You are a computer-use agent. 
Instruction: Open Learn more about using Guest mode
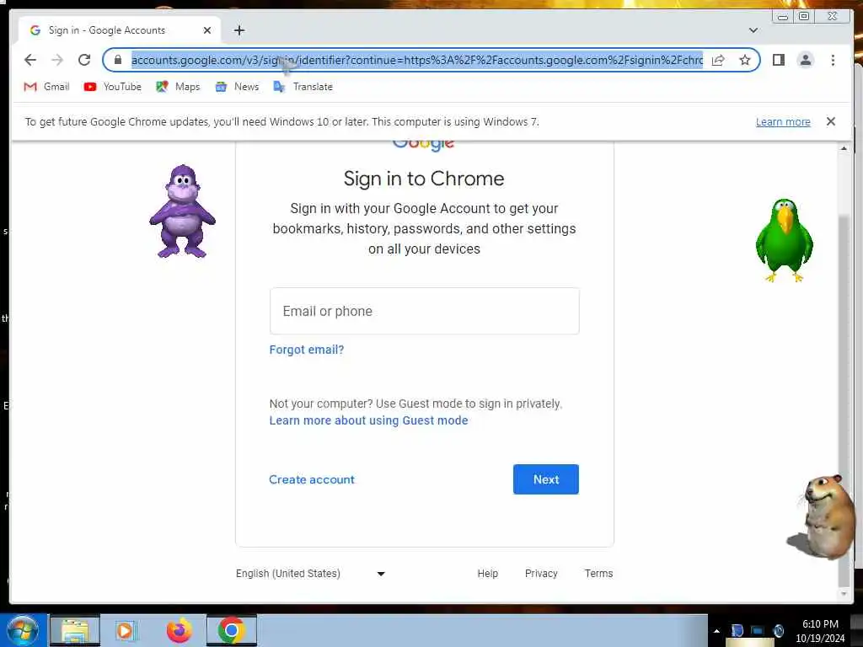[368, 420]
